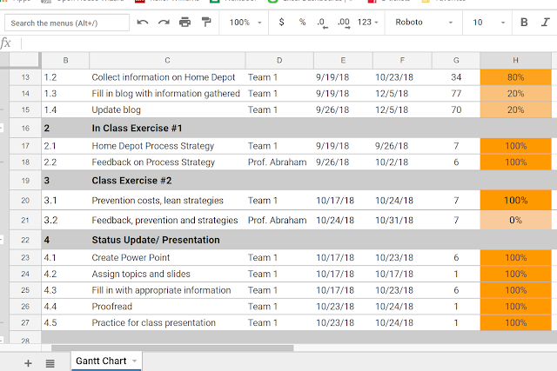Decrease decimal places icon

point(323,23)
